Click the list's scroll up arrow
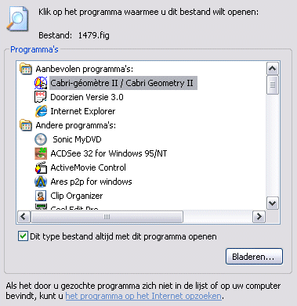297x306 pixels. click(273, 69)
